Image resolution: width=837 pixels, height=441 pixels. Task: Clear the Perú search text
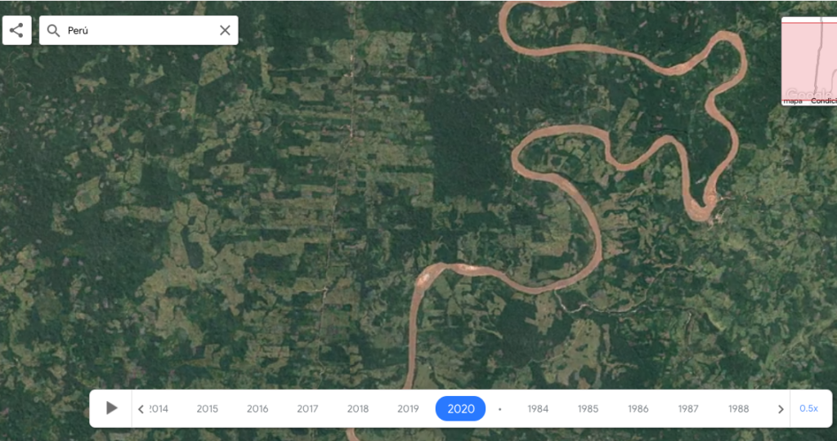pyautogui.click(x=226, y=30)
